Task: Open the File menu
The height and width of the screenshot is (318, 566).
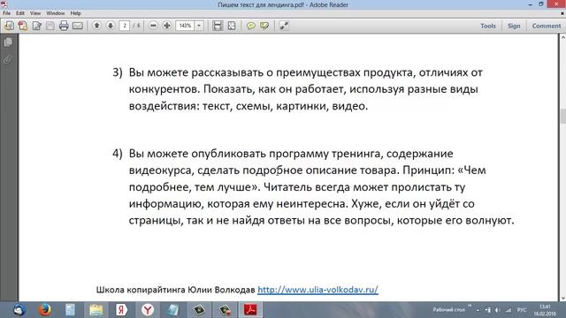Action: click(6, 13)
